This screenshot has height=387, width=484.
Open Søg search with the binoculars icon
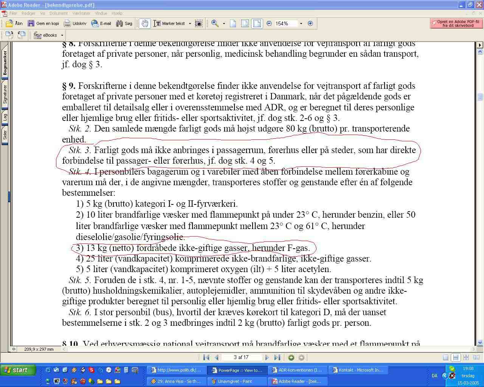pyautogui.click(x=124, y=23)
